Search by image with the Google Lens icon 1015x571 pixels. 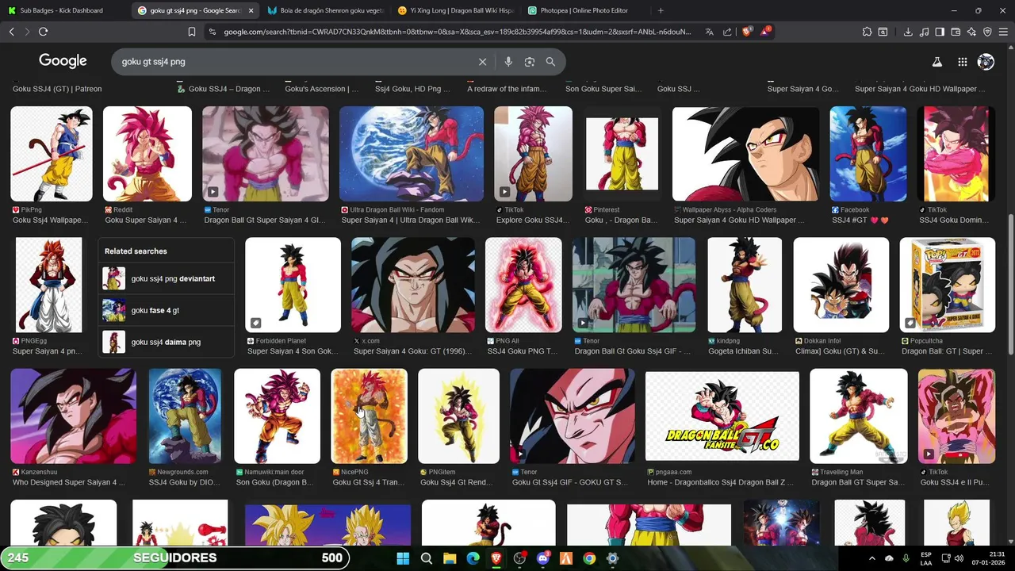(529, 62)
